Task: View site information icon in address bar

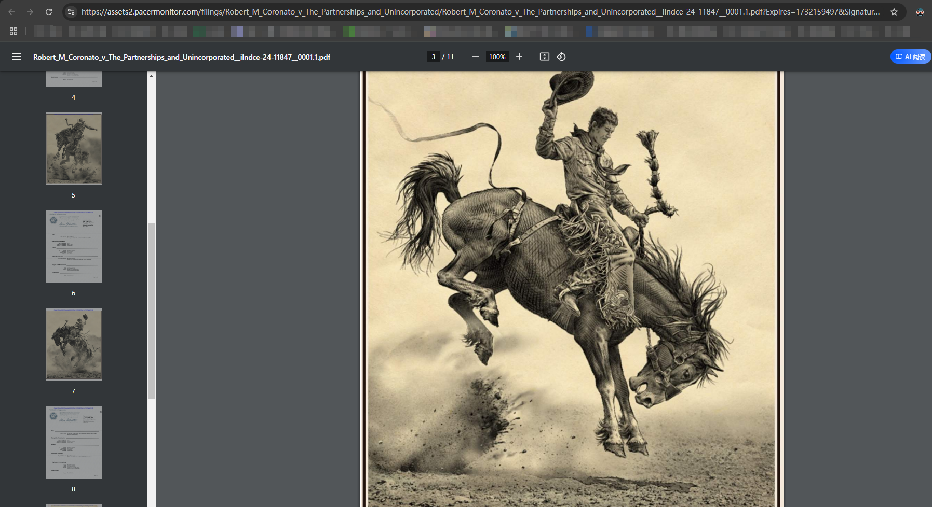Action: click(x=71, y=11)
